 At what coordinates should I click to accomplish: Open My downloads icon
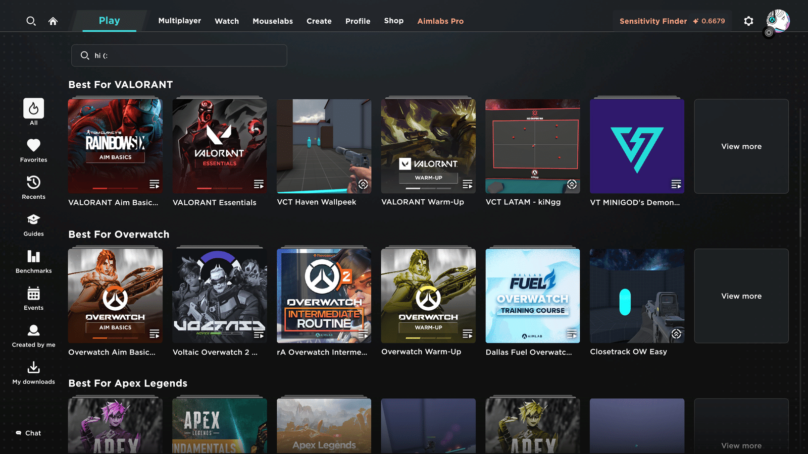[x=34, y=367]
